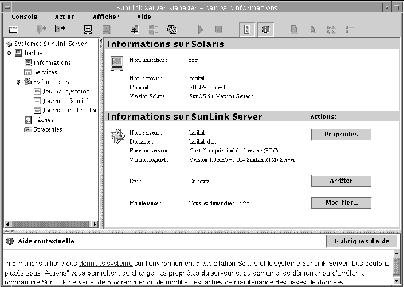This screenshot has width=404, height=287.
Task: Click the 'Informations sur Solaris' heading
Action: coord(166,44)
